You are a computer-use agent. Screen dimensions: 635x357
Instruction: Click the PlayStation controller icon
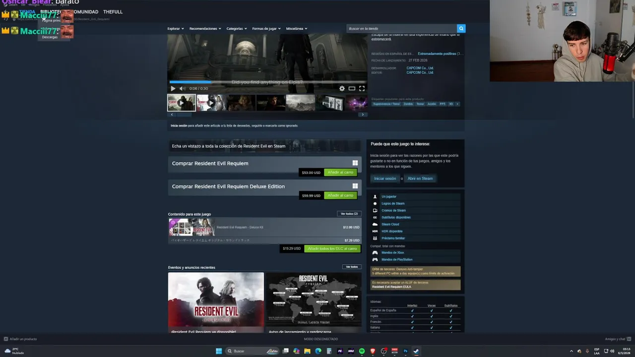click(375, 259)
